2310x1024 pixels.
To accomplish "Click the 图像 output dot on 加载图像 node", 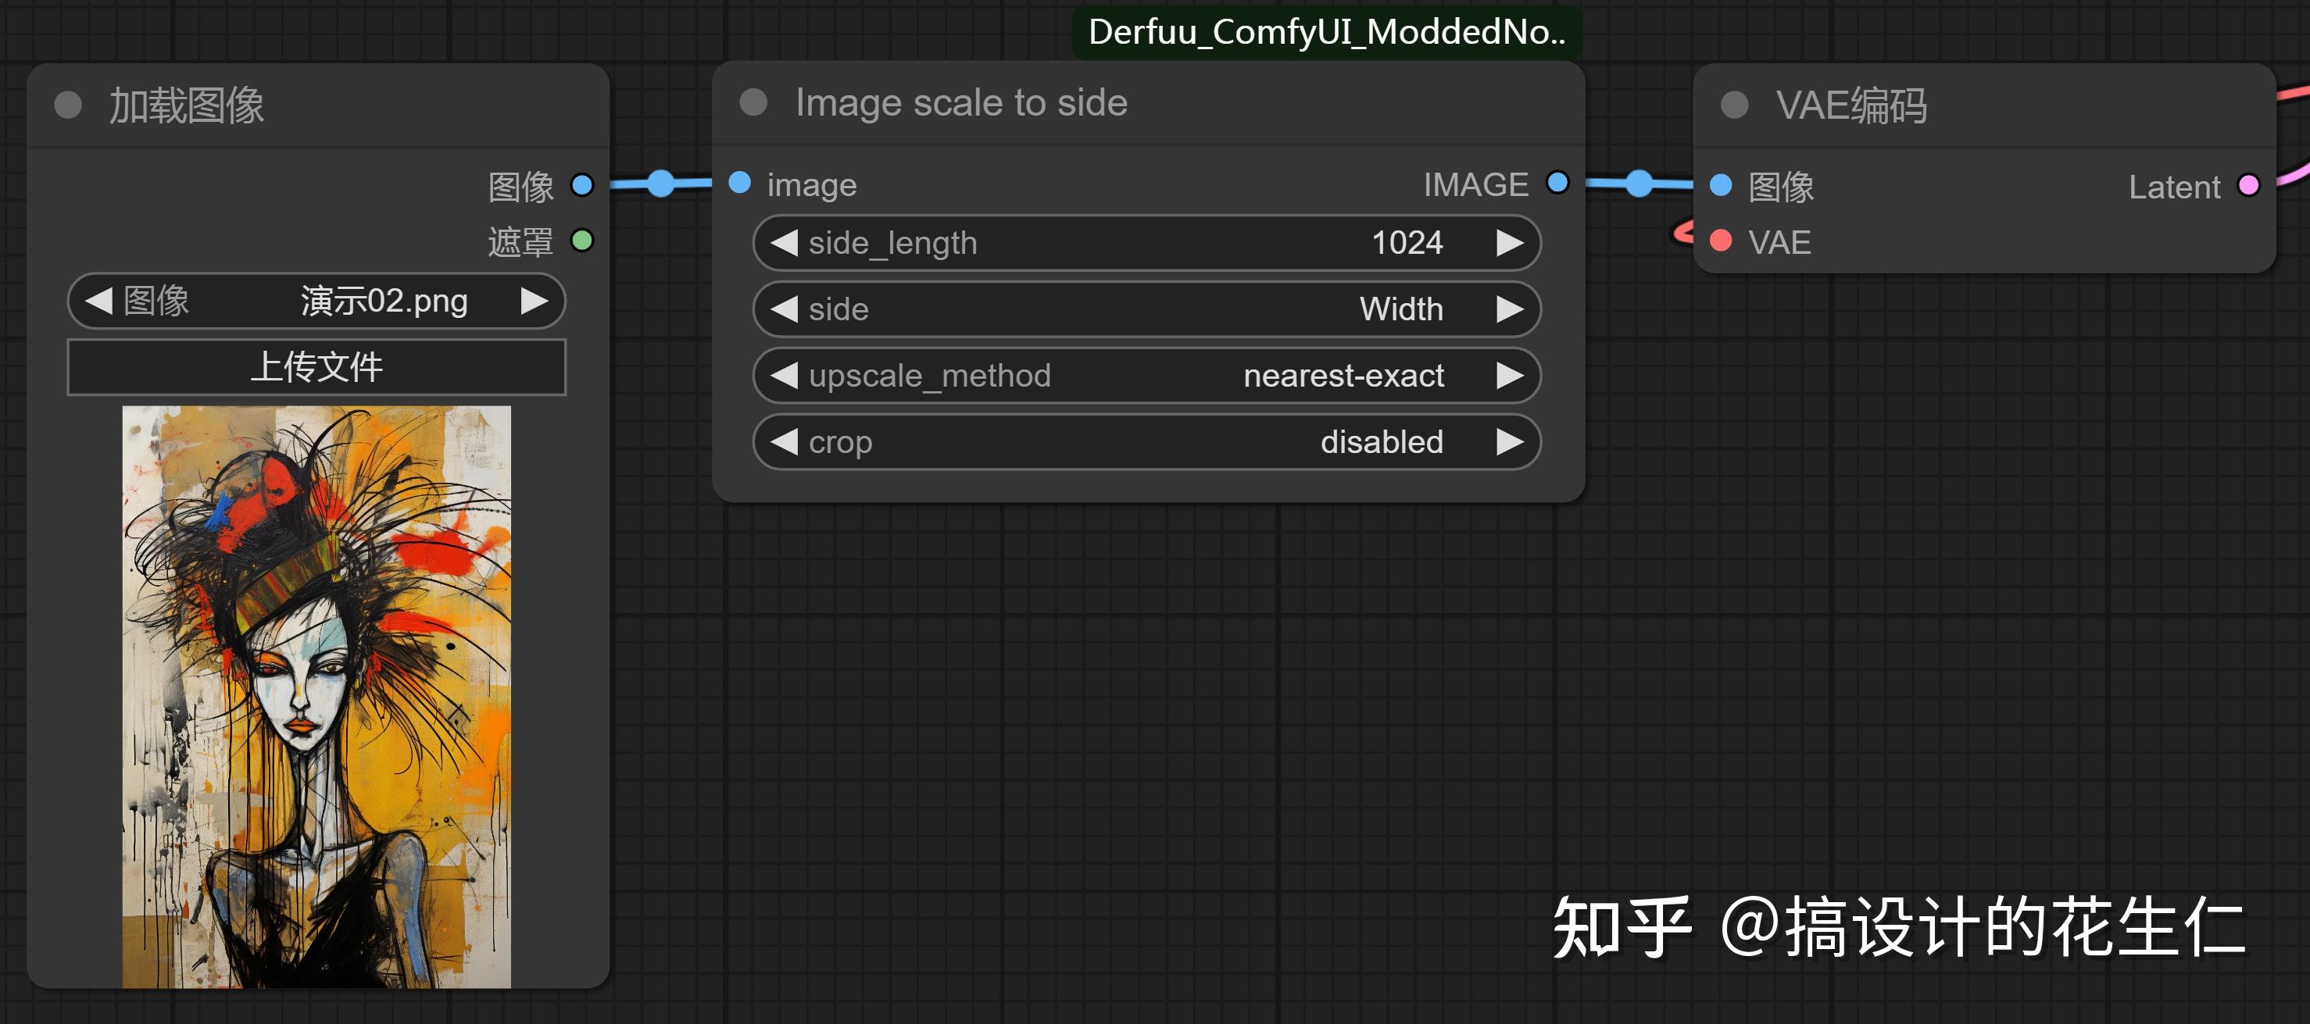I will coord(583,184).
